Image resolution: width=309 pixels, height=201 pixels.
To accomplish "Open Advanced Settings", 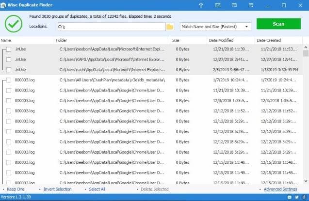I will (x=280, y=189).
